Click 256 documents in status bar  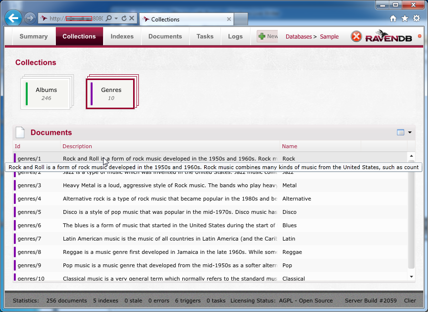pos(67,301)
